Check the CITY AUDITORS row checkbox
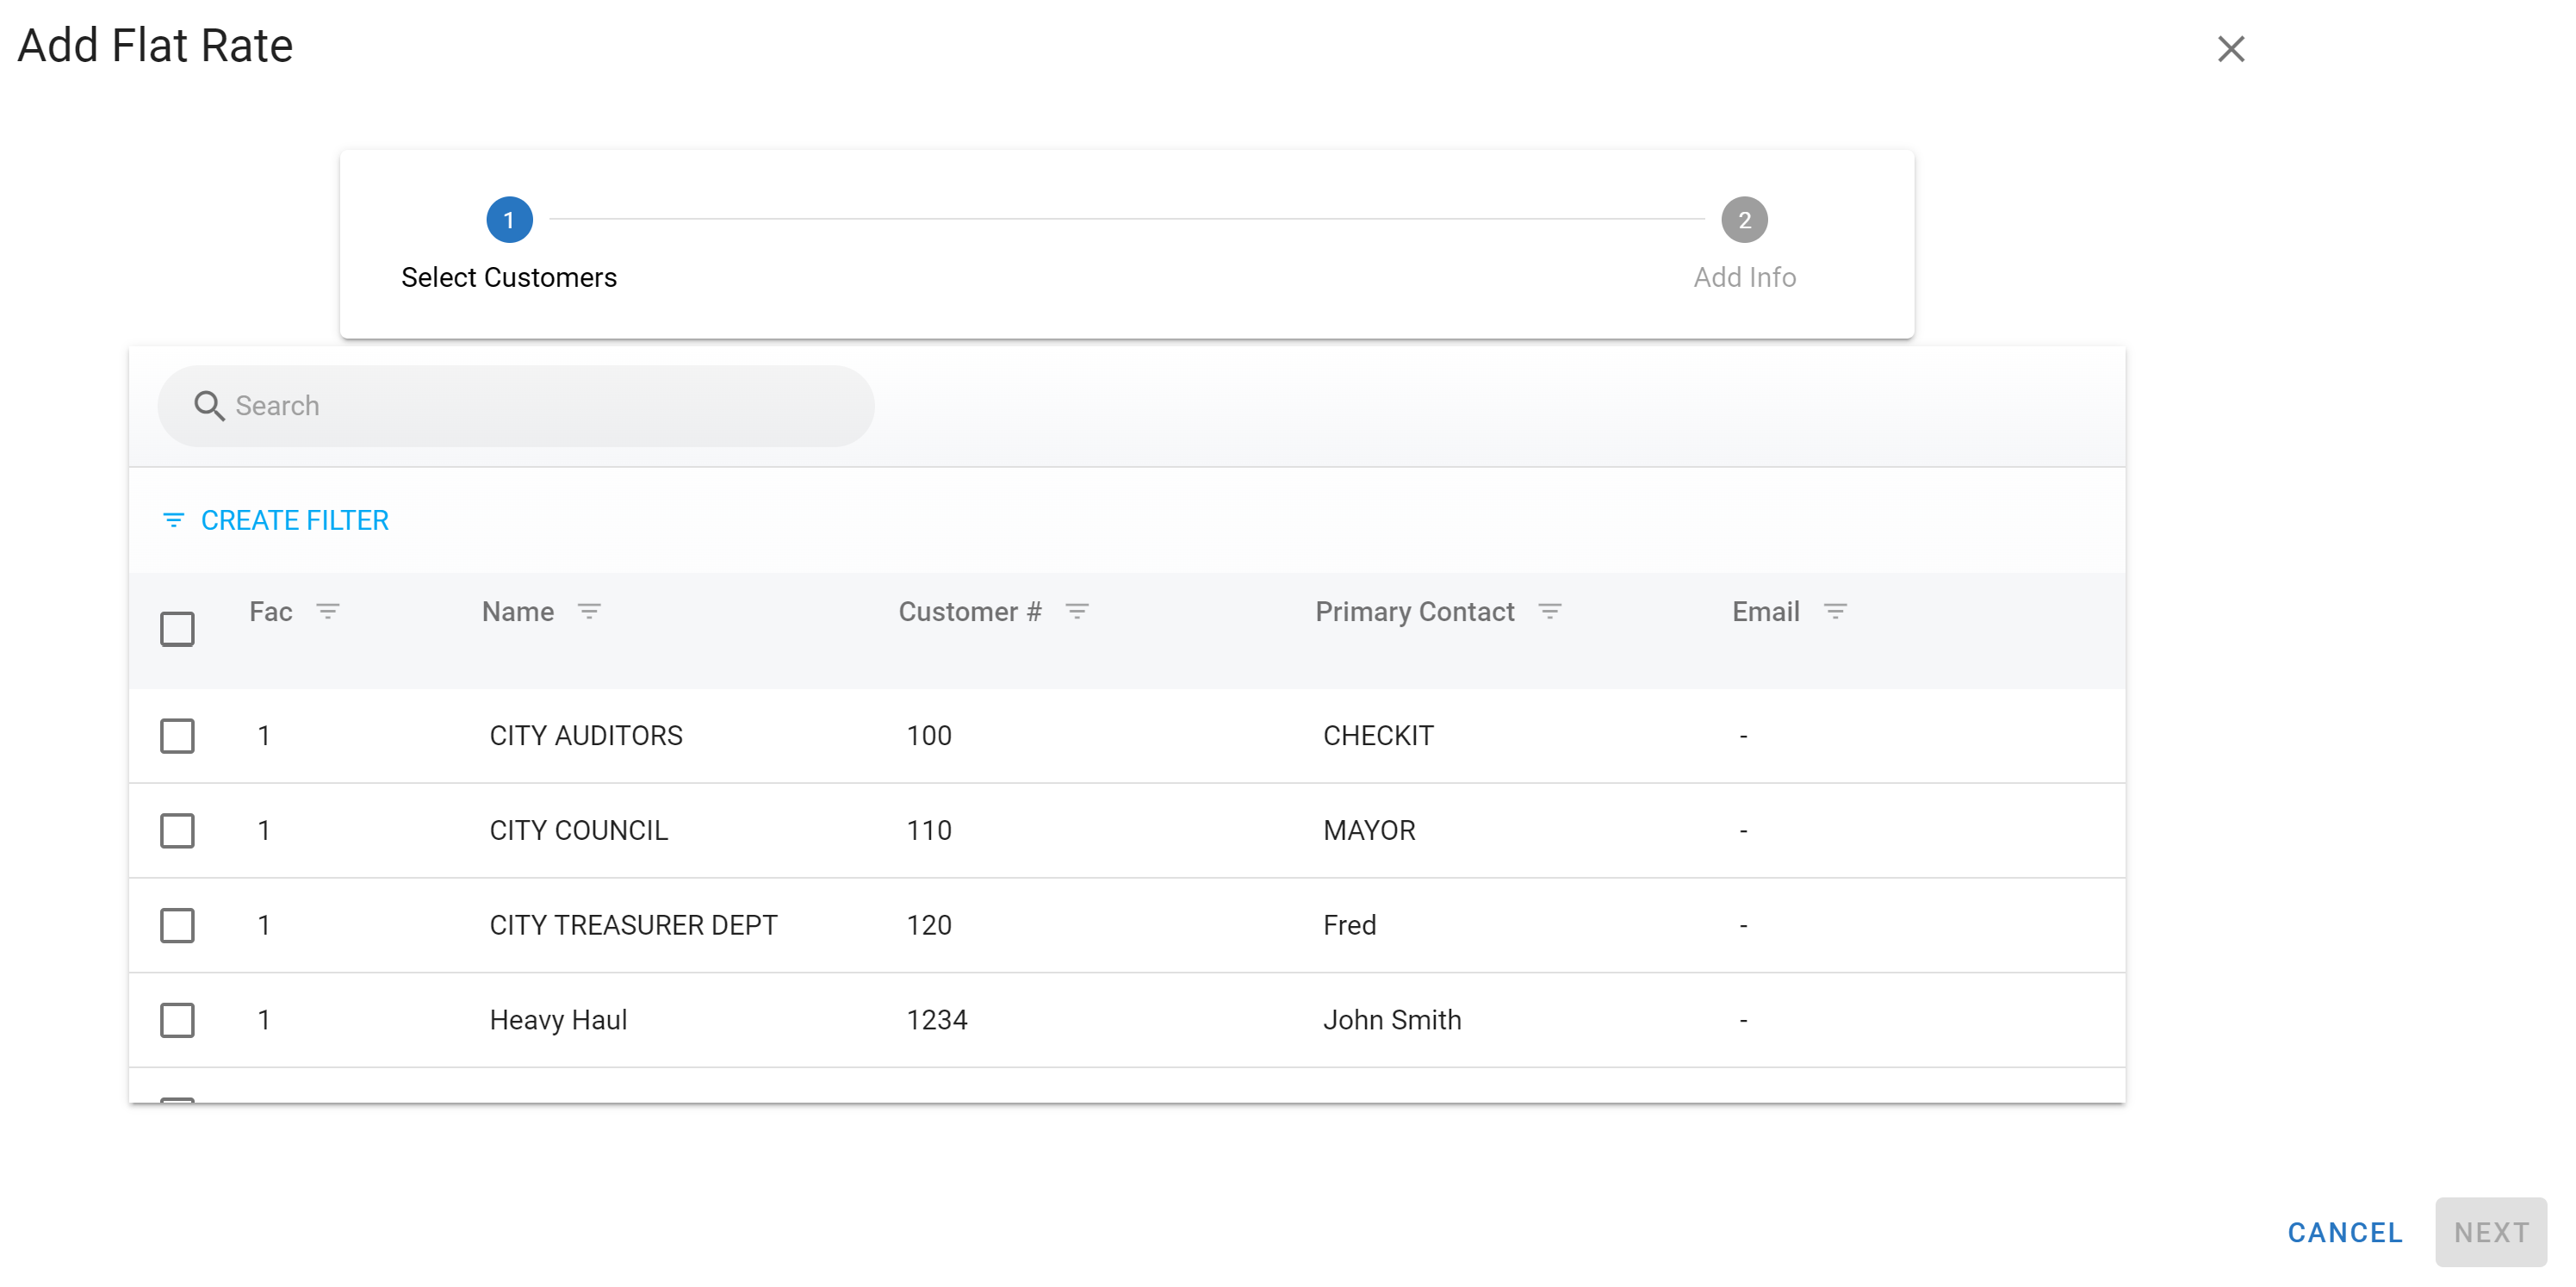The height and width of the screenshot is (1287, 2576). [x=177, y=736]
